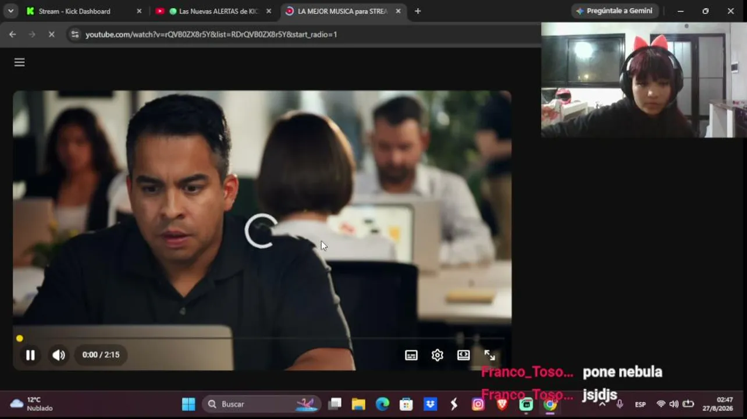
Task: Click the Pregúntale a Gemini button
Action: coord(615,11)
